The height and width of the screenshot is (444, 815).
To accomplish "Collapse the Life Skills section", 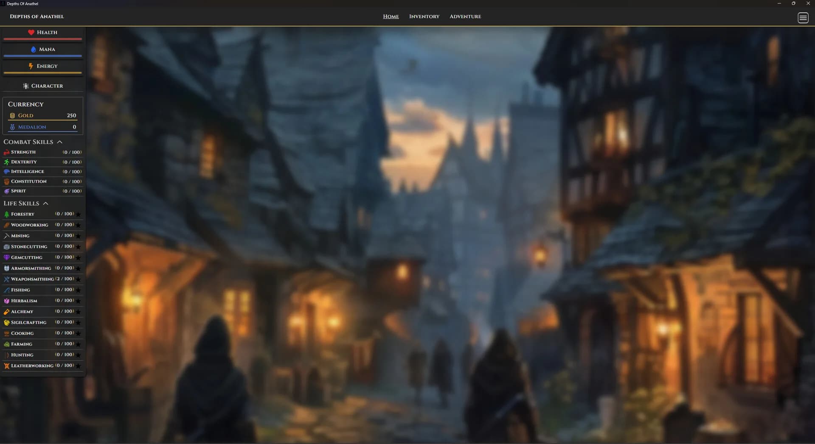I will pyautogui.click(x=45, y=204).
